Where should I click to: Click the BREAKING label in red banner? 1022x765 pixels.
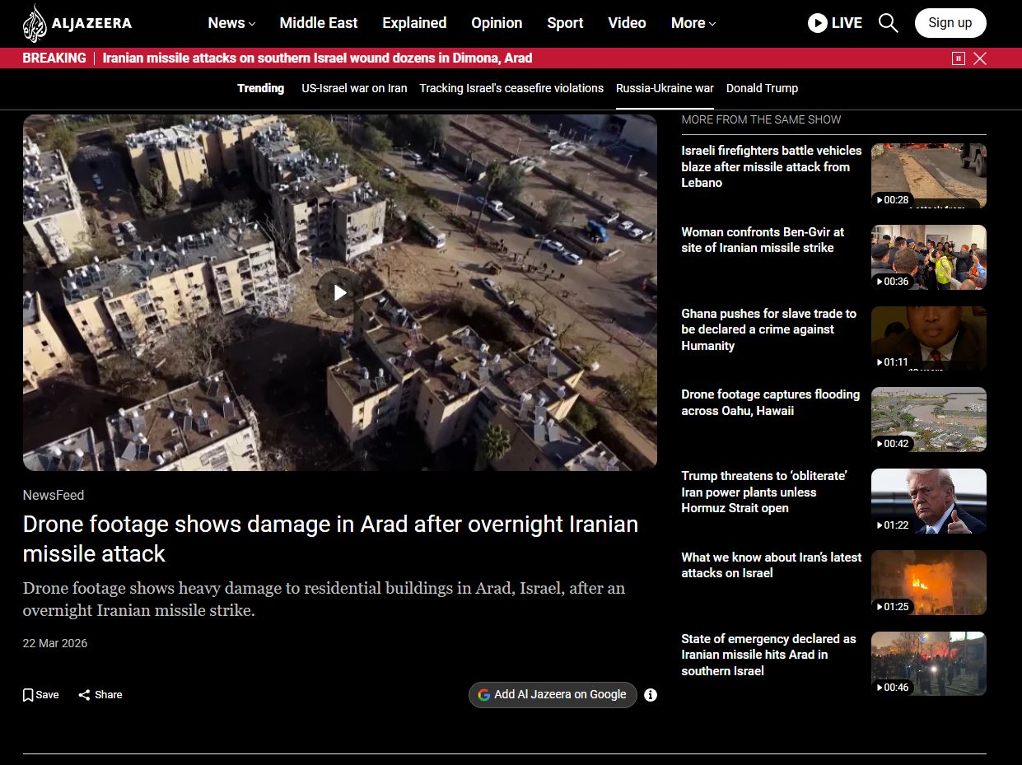[x=54, y=58]
